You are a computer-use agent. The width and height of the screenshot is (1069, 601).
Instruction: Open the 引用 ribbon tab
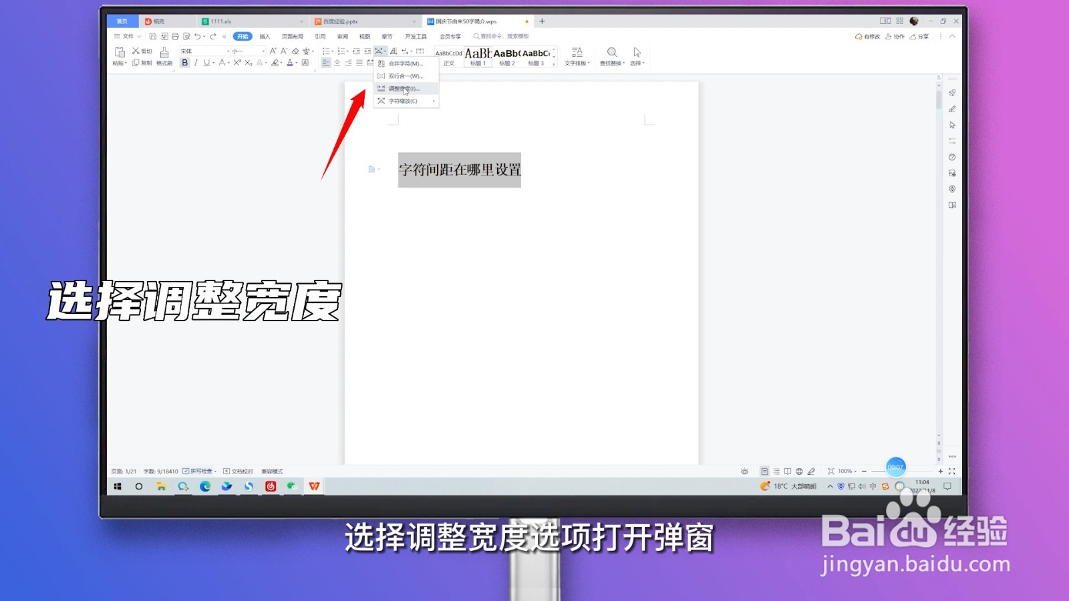pos(320,37)
